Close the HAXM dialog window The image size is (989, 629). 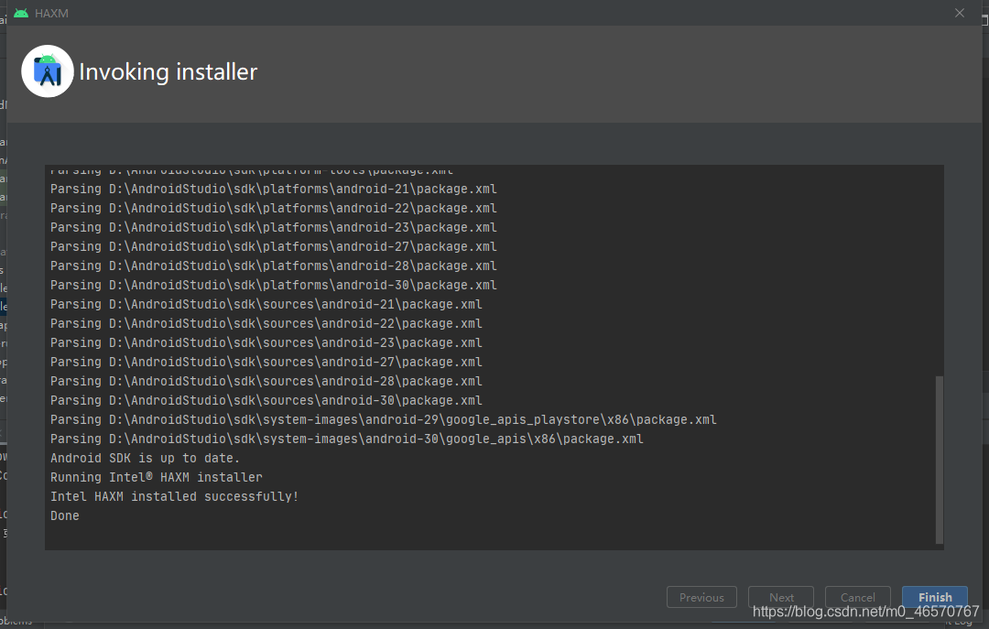(960, 13)
